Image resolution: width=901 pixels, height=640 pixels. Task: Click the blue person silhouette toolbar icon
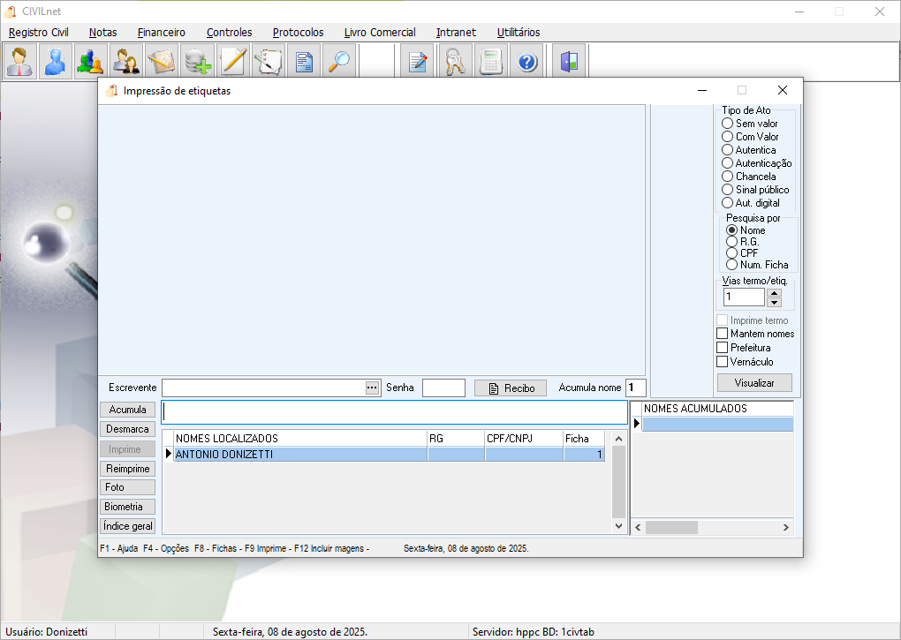pyautogui.click(x=56, y=61)
